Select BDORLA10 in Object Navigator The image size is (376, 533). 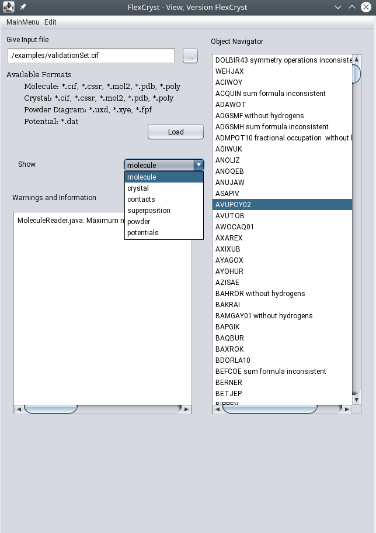click(x=283, y=360)
